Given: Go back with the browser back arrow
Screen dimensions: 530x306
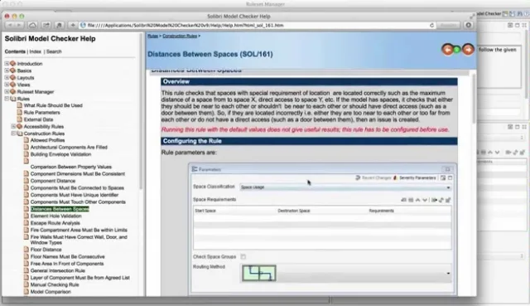Looking at the screenshot, I should click(10, 26).
